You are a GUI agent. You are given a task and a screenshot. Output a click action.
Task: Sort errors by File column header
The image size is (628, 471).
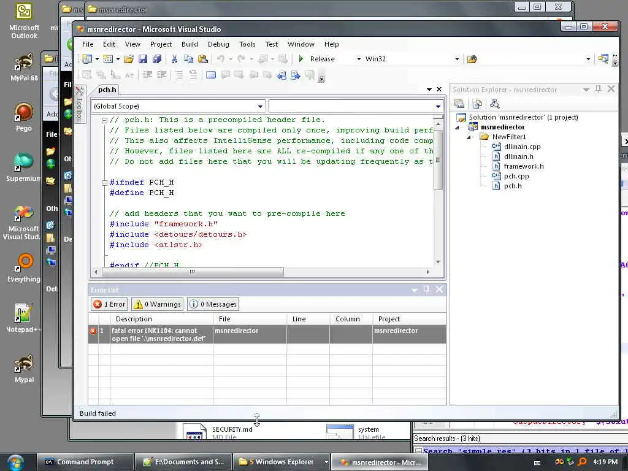[x=250, y=319]
